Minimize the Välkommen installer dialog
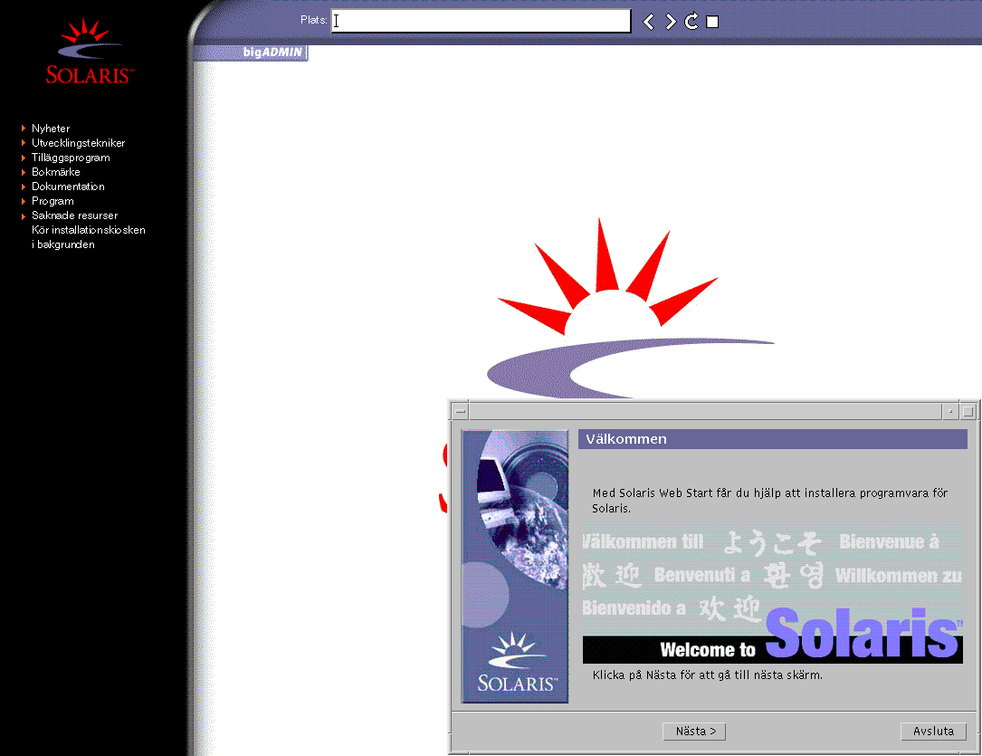Viewport: 982px width, 756px height. pyautogui.click(x=950, y=412)
